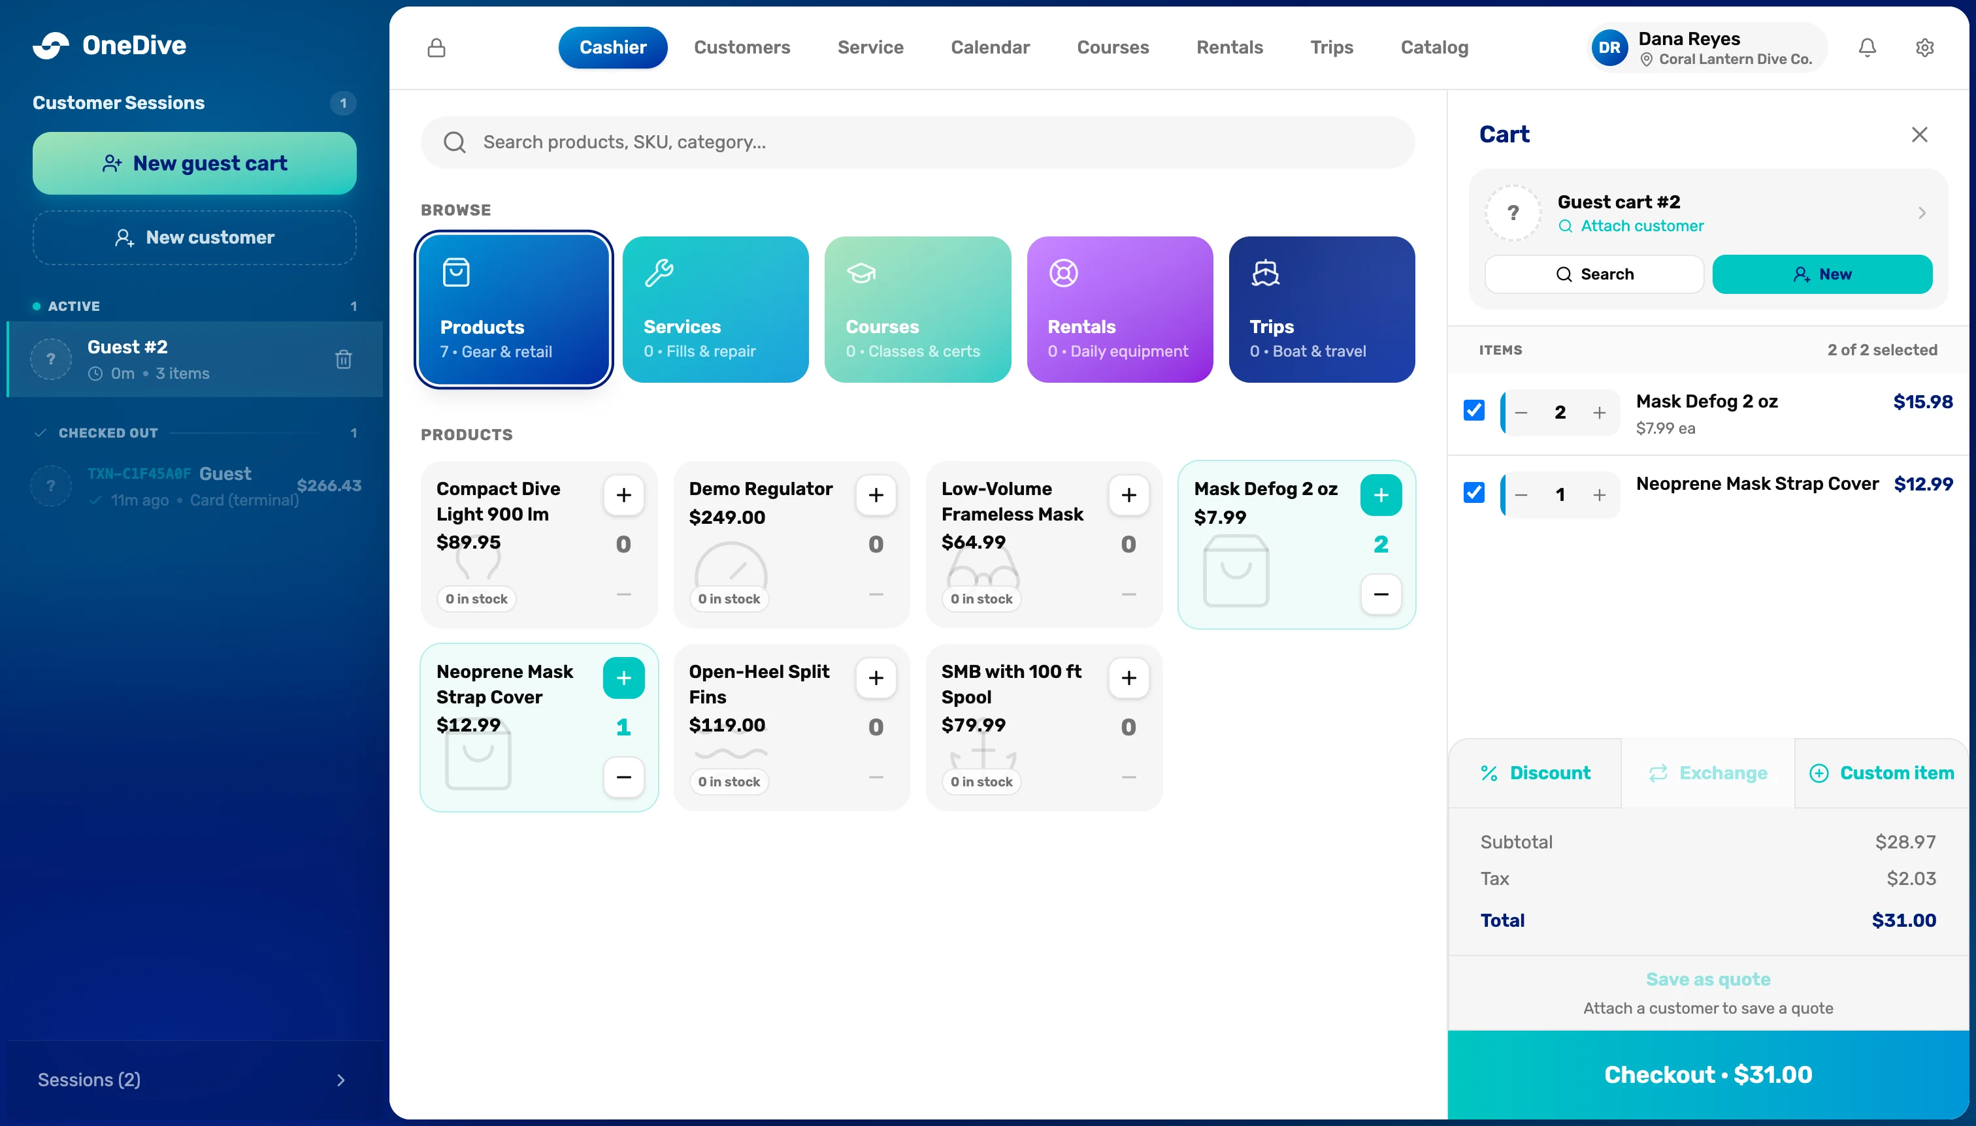Focus the product search field
The width and height of the screenshot is (1976, 1126).
(x=917, y=142)
